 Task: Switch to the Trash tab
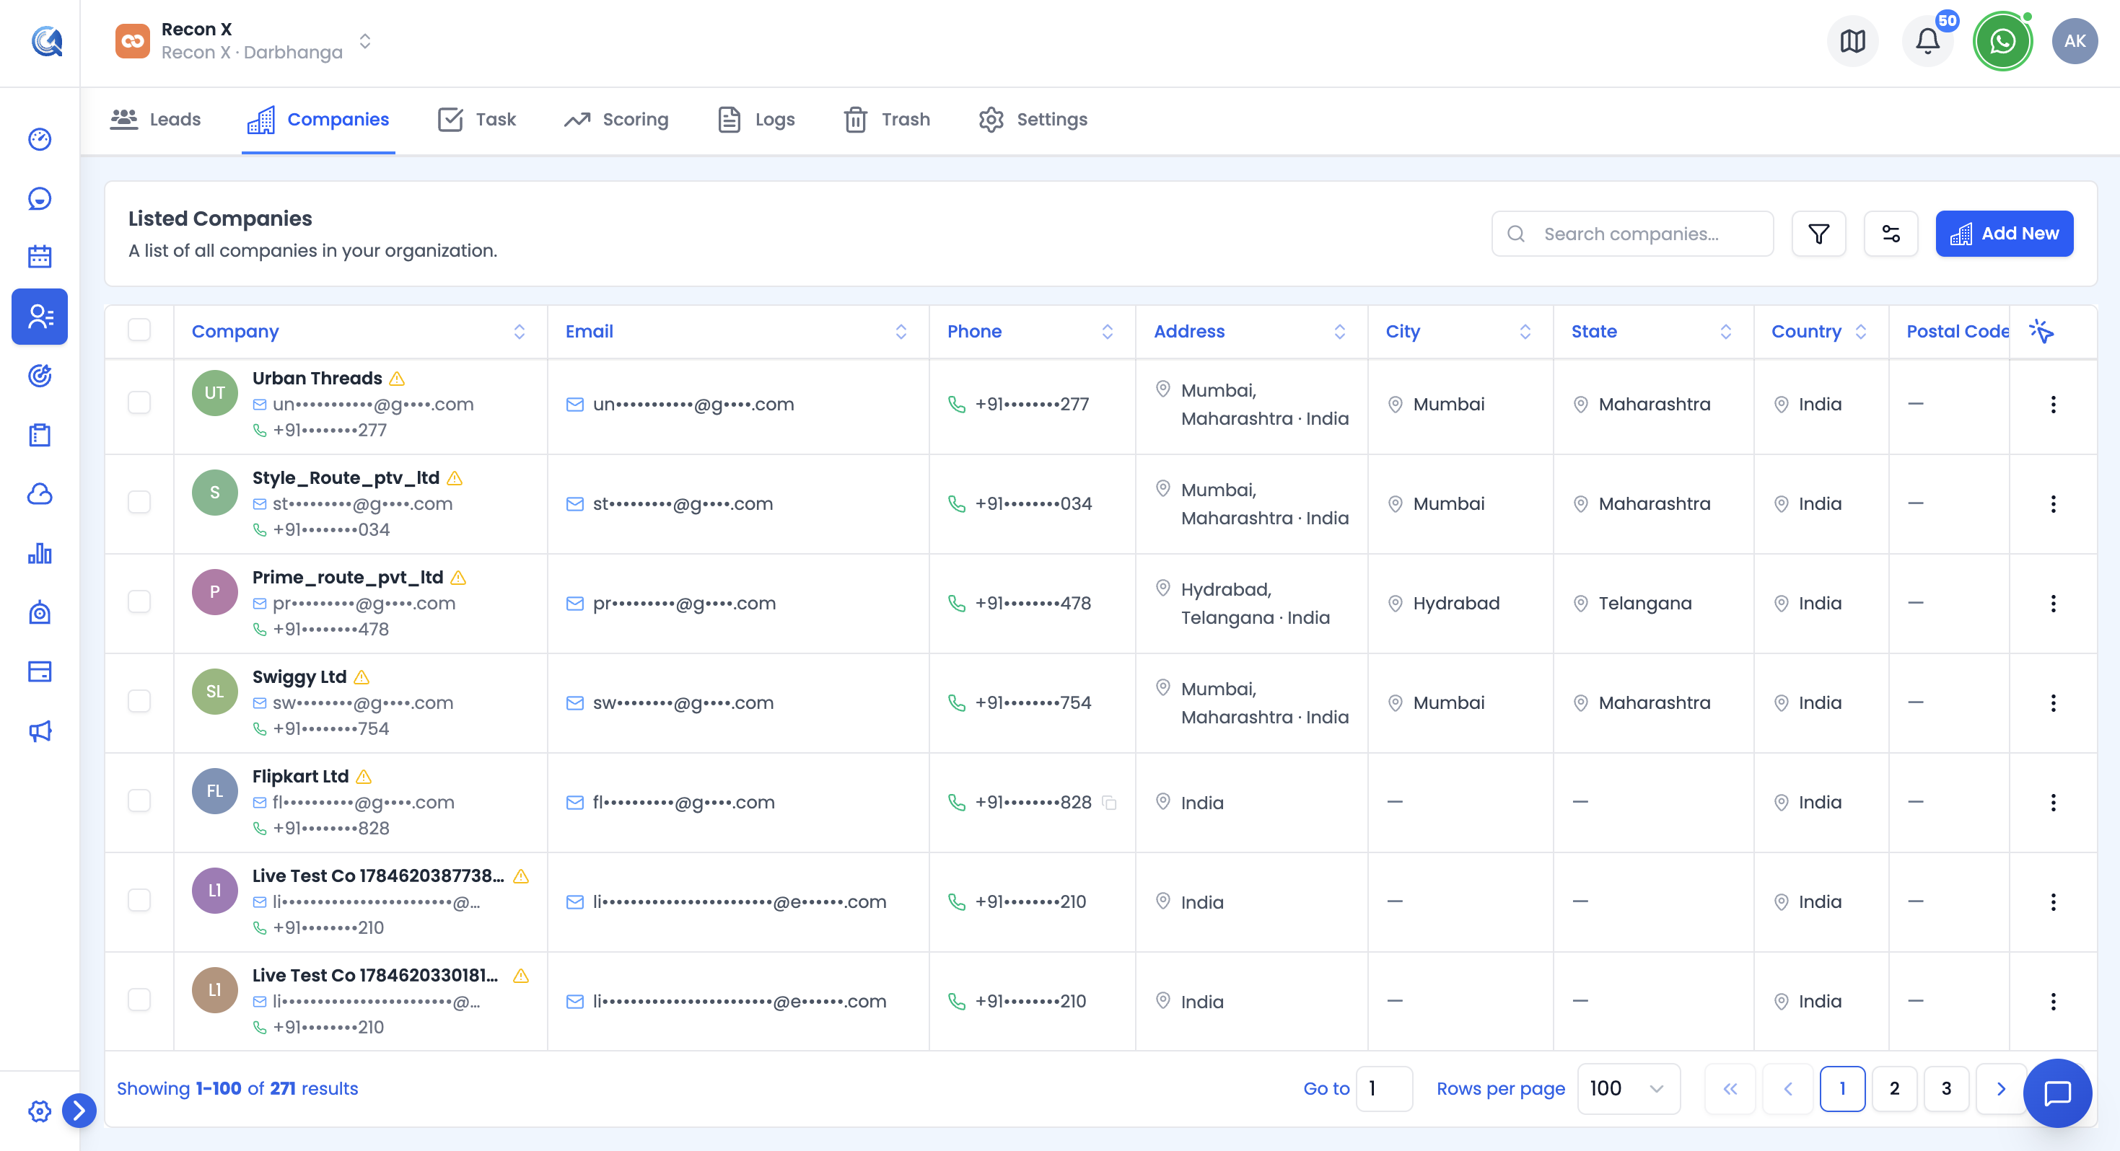(886, 119)
